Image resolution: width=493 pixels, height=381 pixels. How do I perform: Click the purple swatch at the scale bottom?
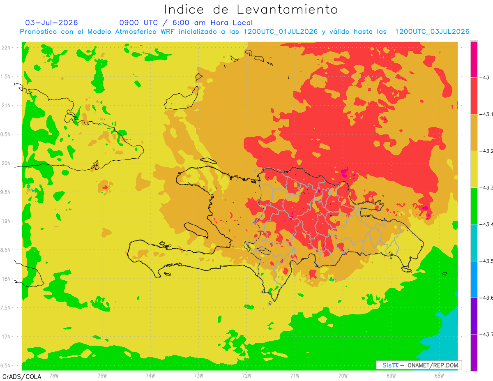tap(474, 353)
